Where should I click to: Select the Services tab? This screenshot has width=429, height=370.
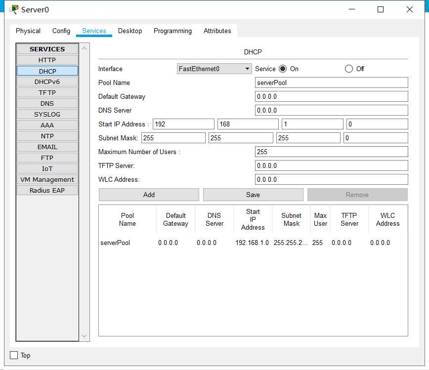[x=94, y=31]
